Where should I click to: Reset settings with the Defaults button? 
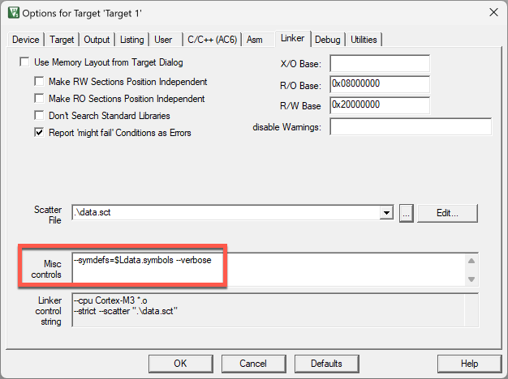[325, 363]
